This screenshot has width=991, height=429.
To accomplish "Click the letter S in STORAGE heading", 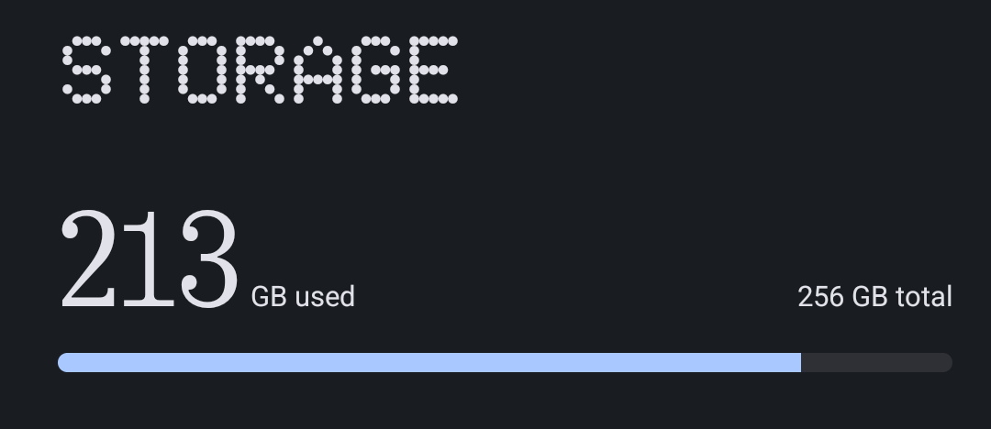I will pos(88,71).
